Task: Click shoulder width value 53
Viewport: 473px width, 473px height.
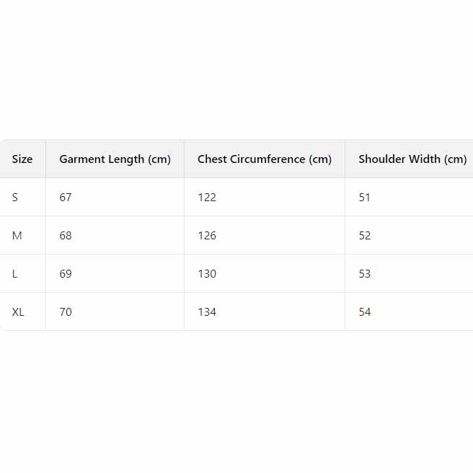Action: coord(365,274)
